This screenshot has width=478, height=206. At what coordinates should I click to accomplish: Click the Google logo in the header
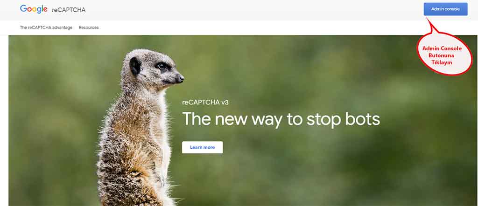[34, 9]
